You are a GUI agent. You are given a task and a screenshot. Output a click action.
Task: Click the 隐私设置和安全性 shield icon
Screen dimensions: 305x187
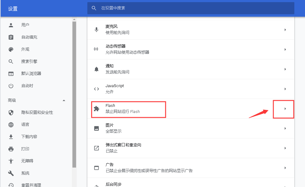[x=11, y=113]
